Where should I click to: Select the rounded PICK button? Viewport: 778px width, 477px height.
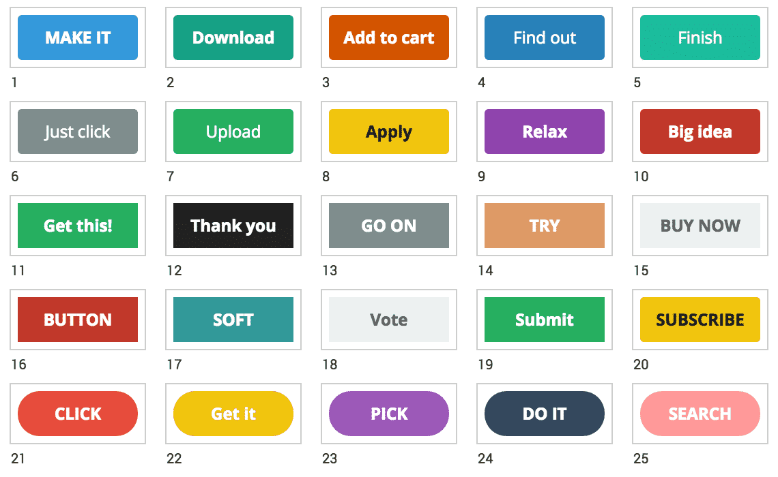point(388,414)
